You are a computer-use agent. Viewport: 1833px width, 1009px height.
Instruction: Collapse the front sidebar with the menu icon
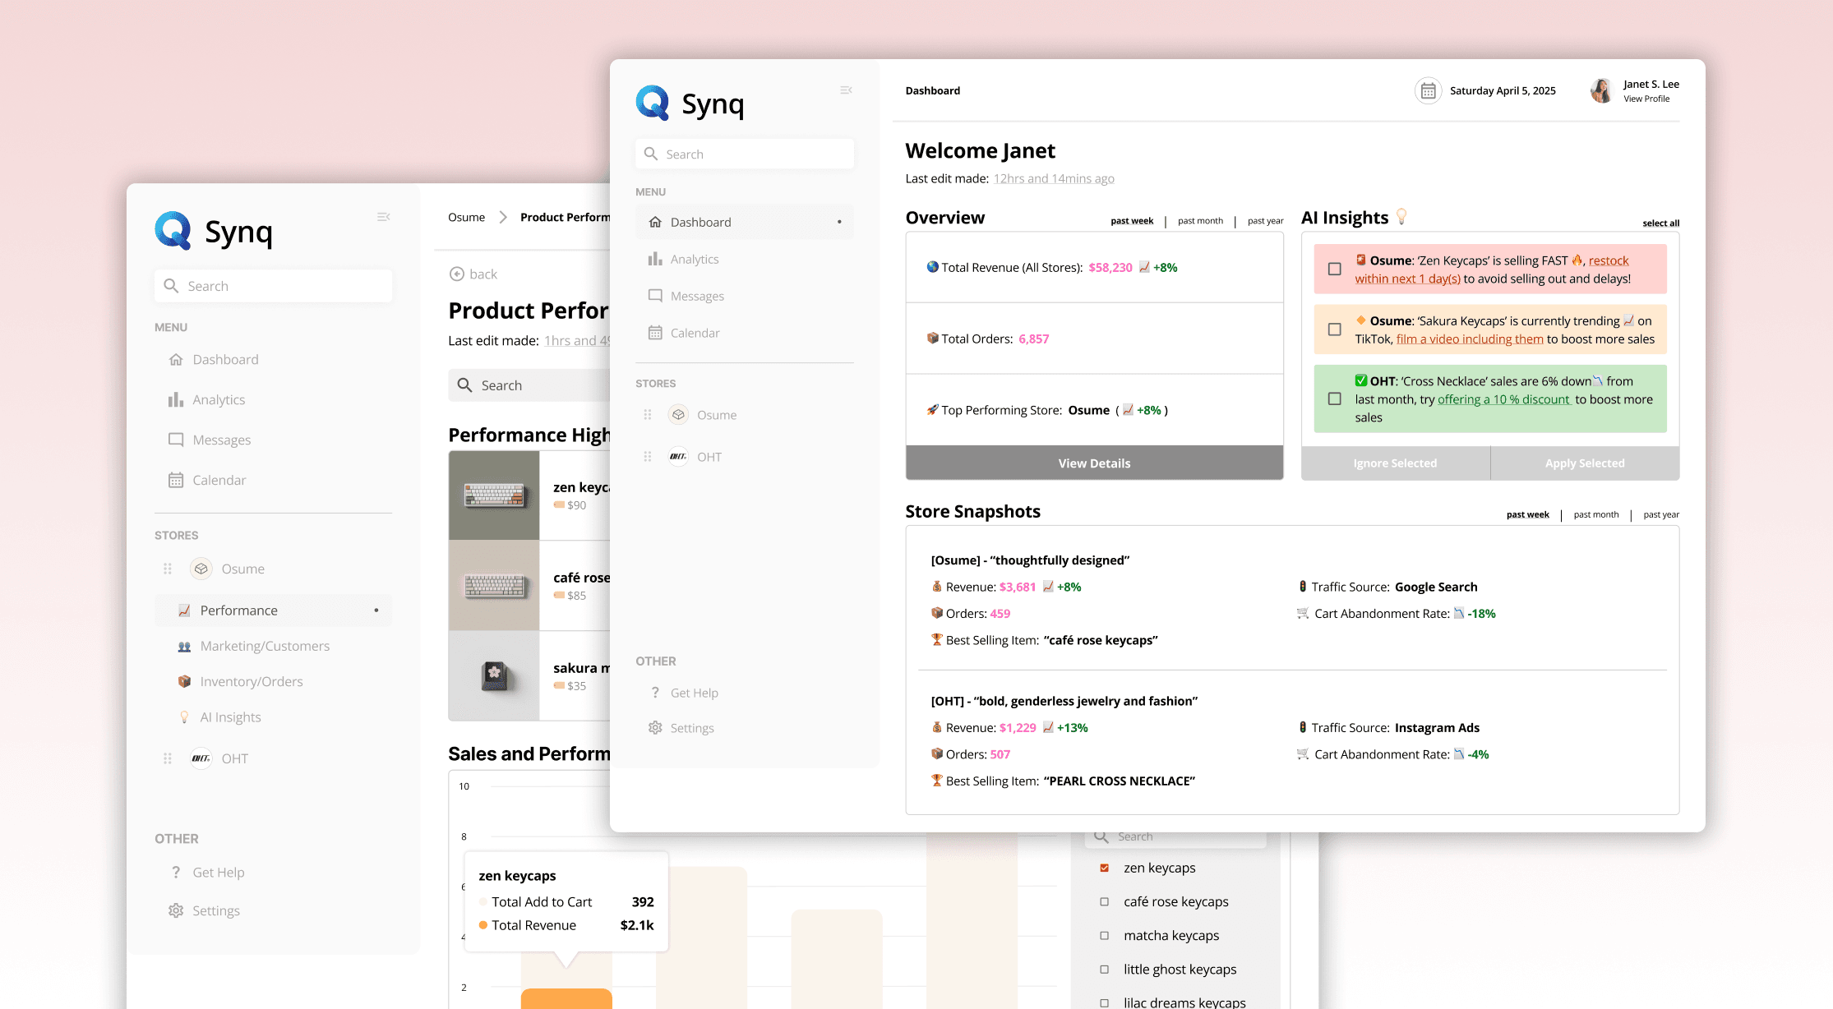click(x=846, y=90)
